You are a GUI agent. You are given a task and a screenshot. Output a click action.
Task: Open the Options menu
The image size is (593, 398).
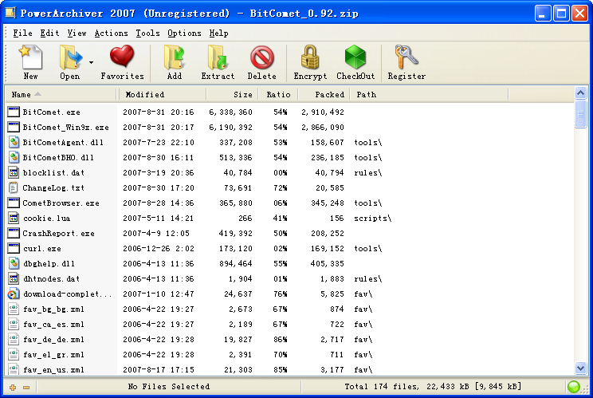point(185,33)
